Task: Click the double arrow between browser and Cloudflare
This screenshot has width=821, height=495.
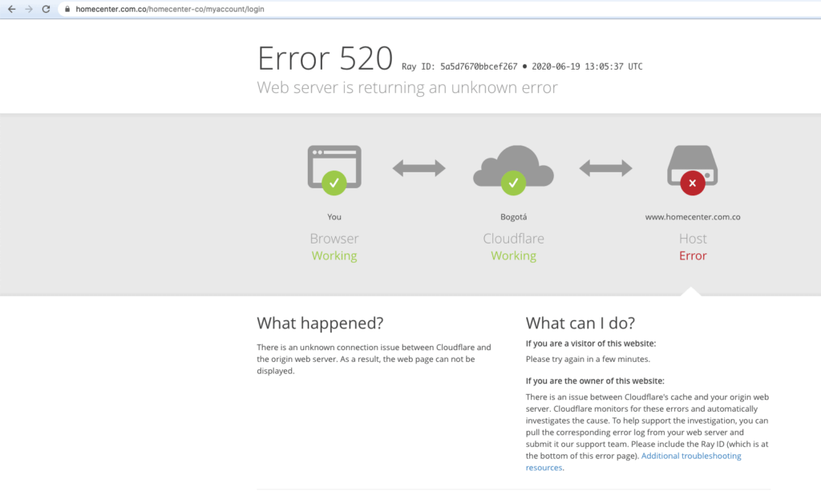Action: 419,168
